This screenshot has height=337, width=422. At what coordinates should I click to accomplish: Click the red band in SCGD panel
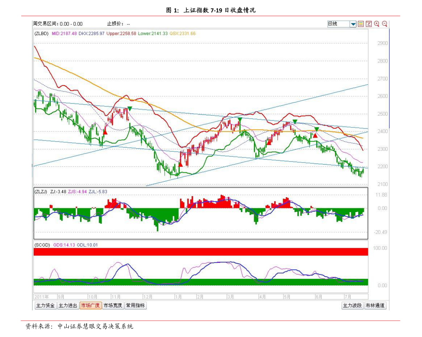(201, 252)
